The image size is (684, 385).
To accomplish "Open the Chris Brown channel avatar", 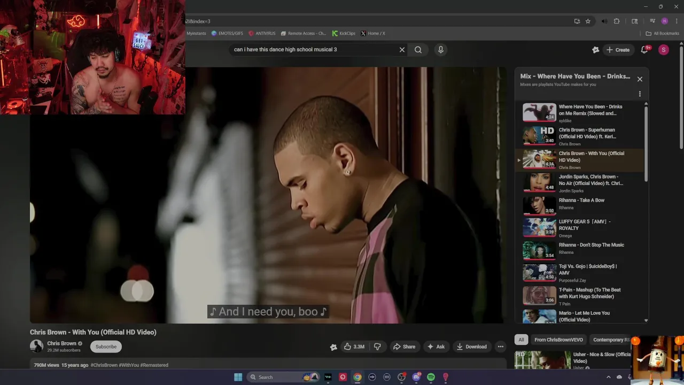I will click(x=36, y=346).
